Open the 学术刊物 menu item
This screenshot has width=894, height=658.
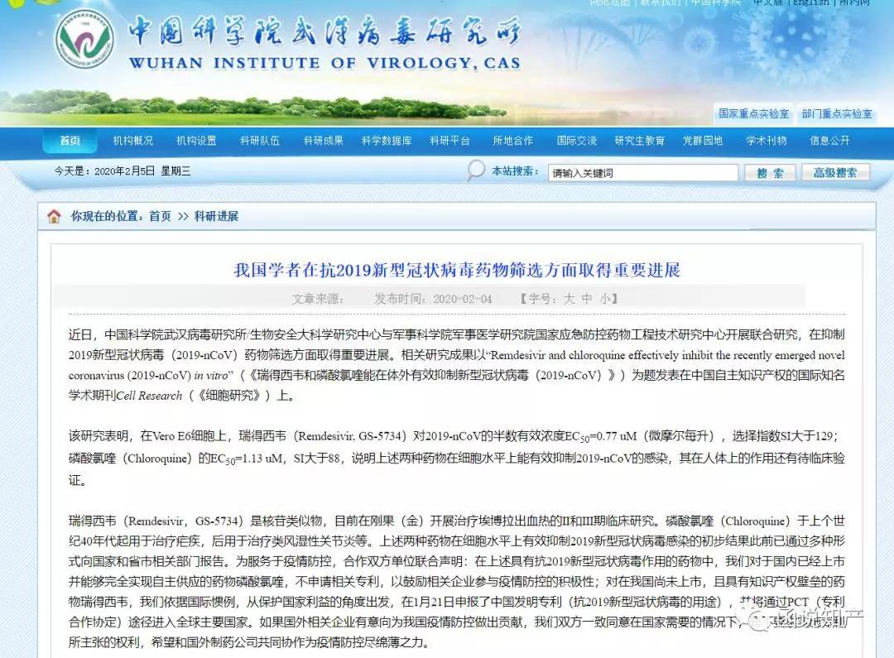pyautogui.click(x=767, y=140)
